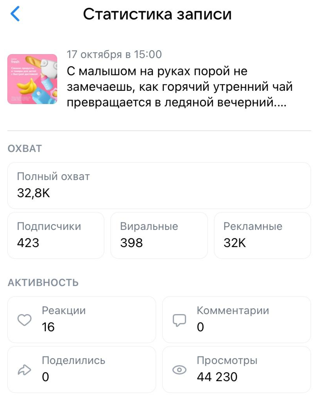Image resolution: width=320 pixels, height=403 pixels.
Task: Open the pink post thumbnail image
Action: (x=32, y=79)
